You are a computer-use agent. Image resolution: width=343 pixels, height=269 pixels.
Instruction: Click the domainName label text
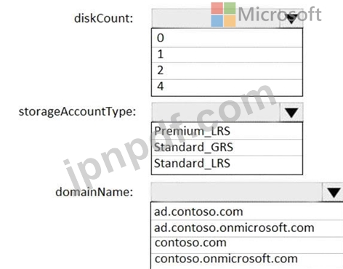click(94, 192)
